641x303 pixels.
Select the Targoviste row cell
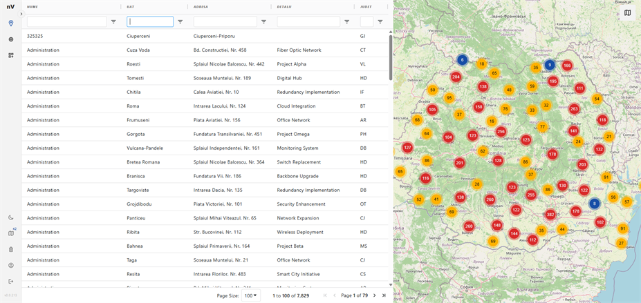138,190
